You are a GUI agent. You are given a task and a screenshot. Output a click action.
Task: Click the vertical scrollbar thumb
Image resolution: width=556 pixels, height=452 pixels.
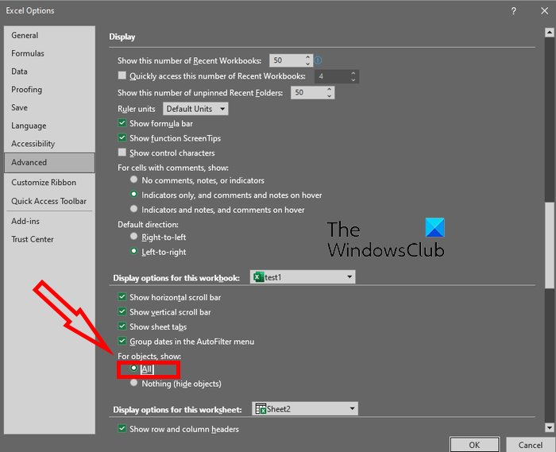click(x=550, y=245)
